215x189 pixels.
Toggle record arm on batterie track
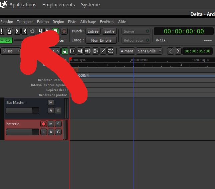[44, 124]
